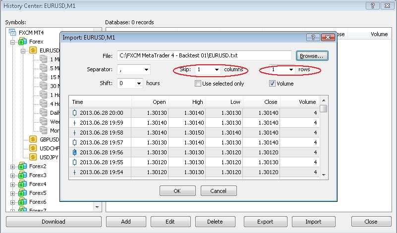The image size is (397, 233).
Task: Select the USDJPY symbol icon
Action: (33, 157)
